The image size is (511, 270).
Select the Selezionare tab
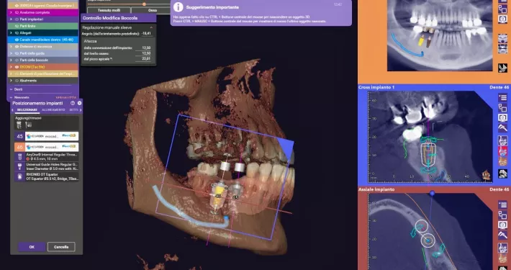click(27, 110)
